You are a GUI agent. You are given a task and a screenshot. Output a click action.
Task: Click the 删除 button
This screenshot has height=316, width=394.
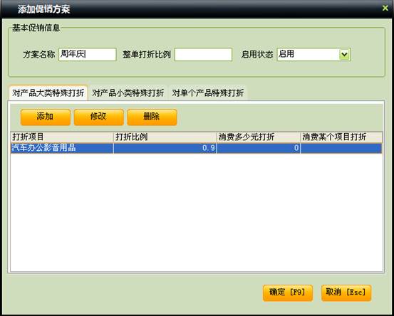coord(152,117)
